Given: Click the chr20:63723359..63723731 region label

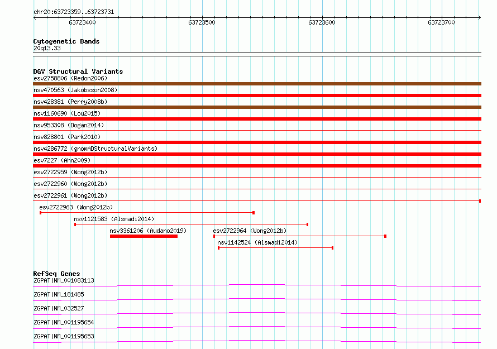Looking at the screenshot, I should [74, 12].
